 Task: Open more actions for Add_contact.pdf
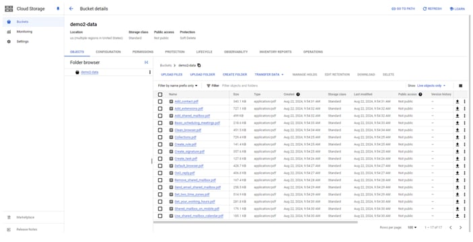coord(464,102)
